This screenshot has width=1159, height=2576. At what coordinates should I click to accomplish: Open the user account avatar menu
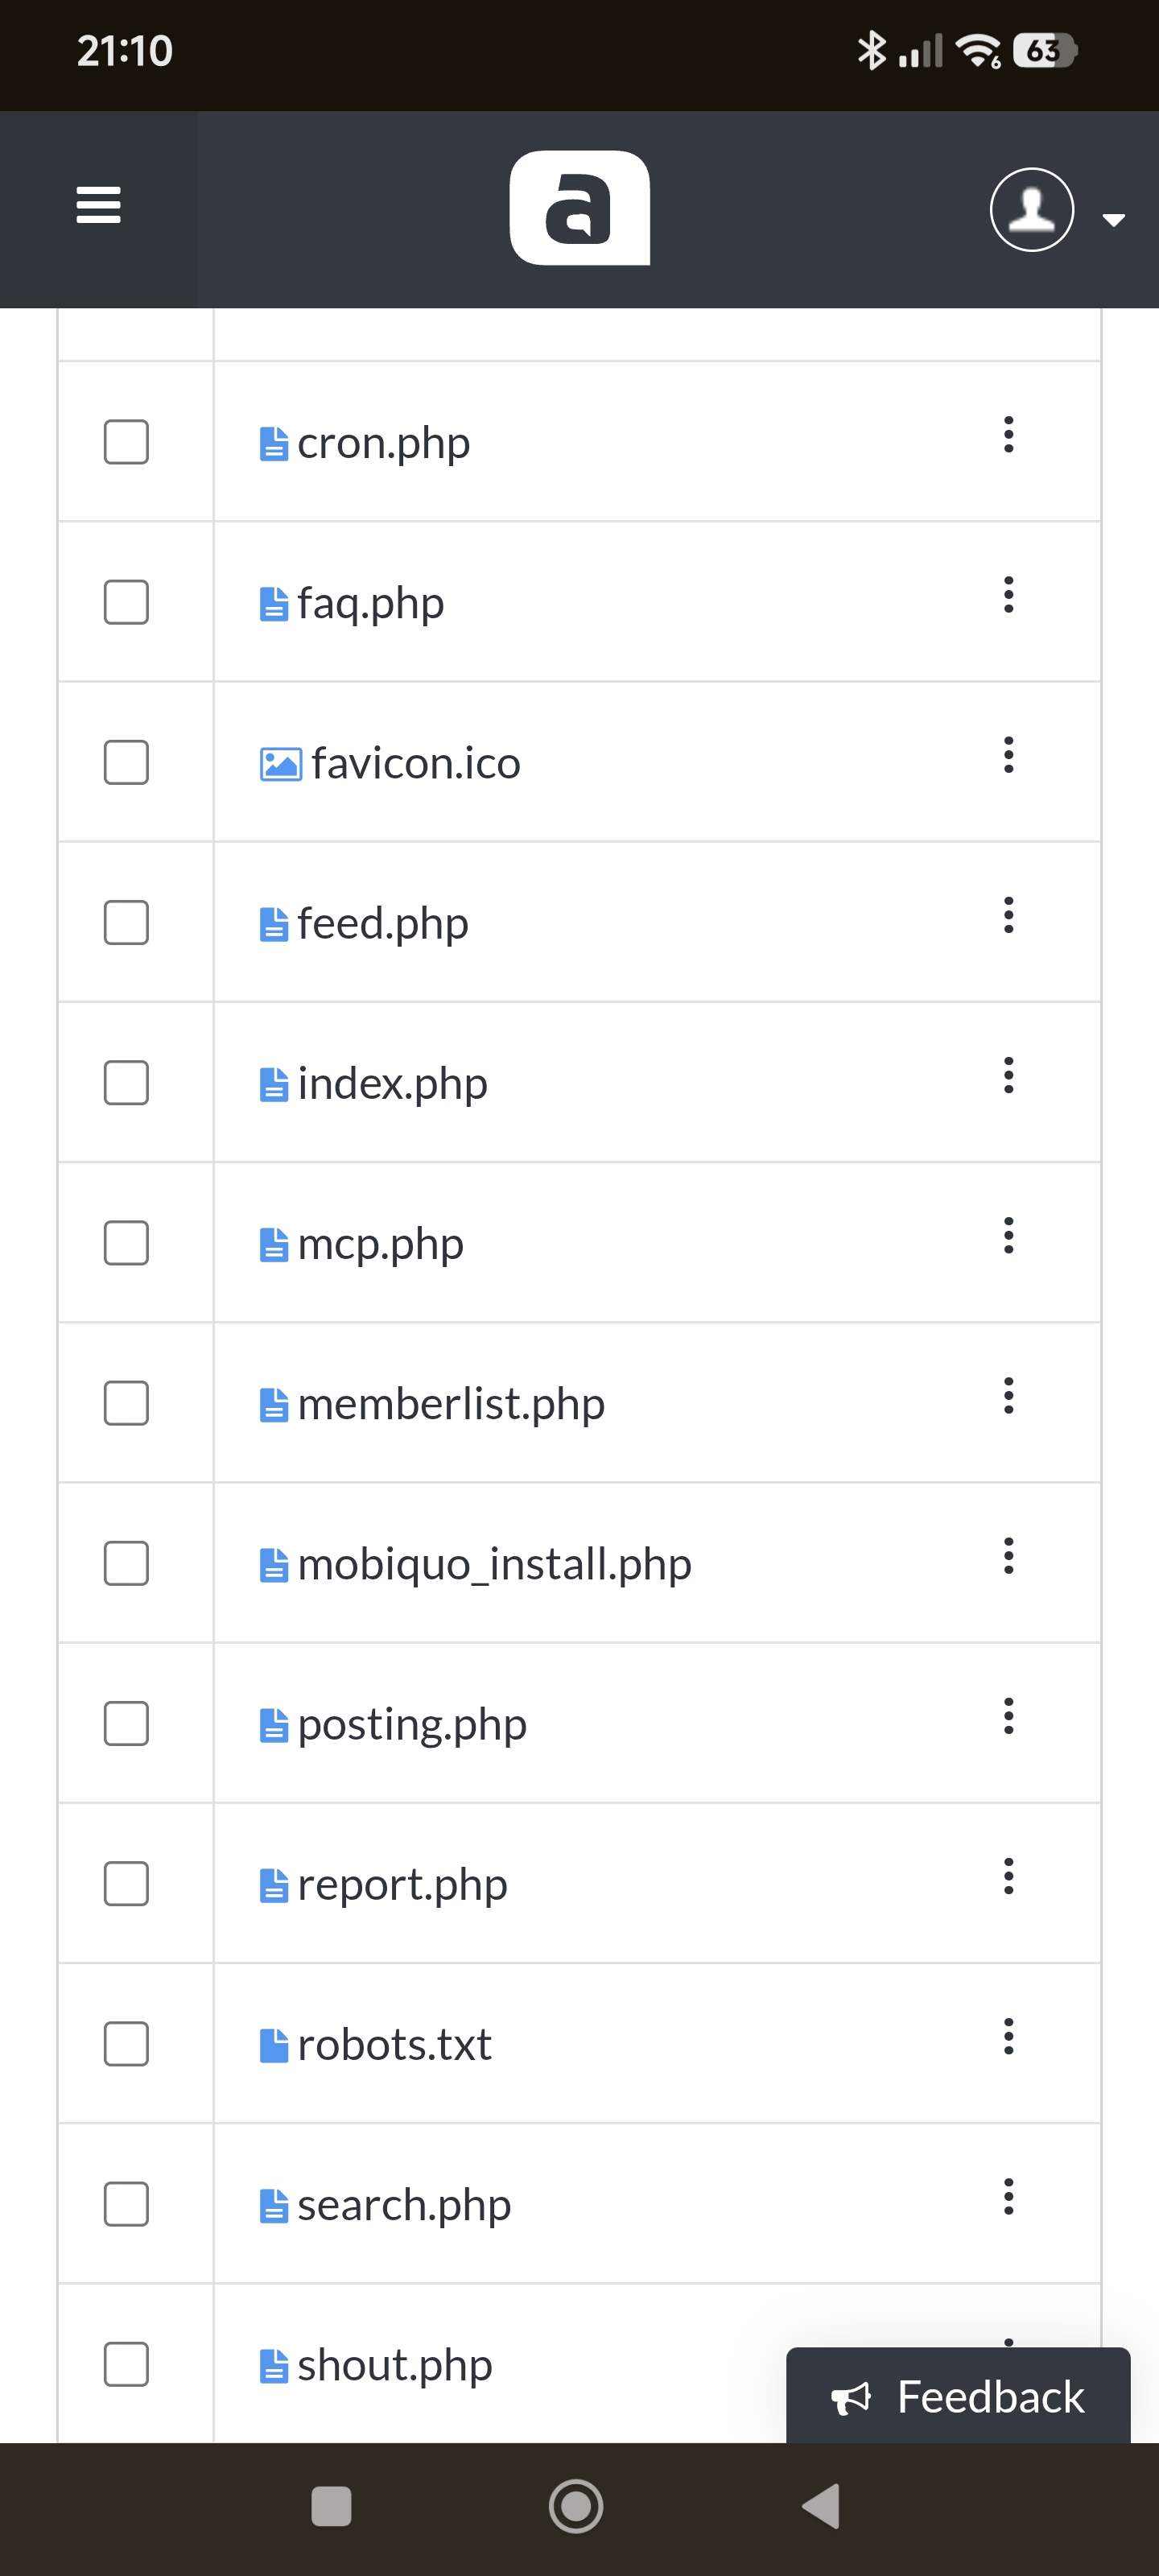point(1032,210)
